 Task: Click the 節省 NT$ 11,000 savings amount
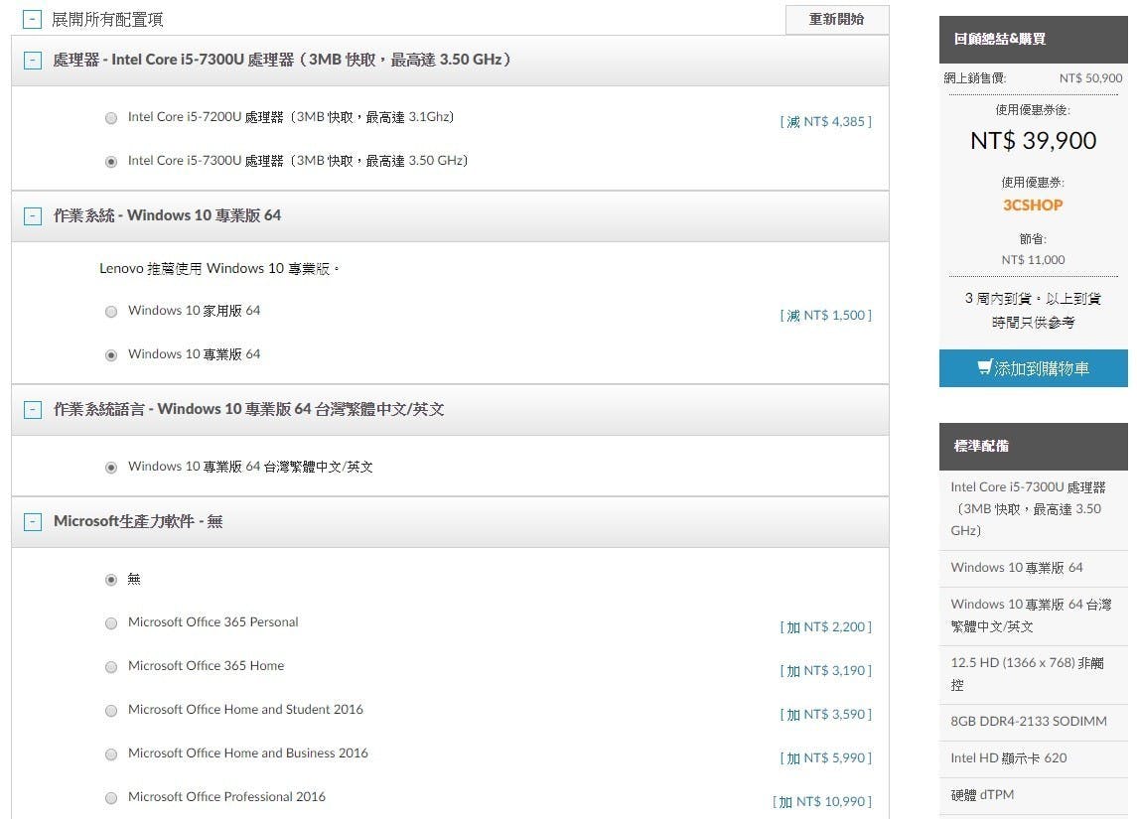[1034, 259]
